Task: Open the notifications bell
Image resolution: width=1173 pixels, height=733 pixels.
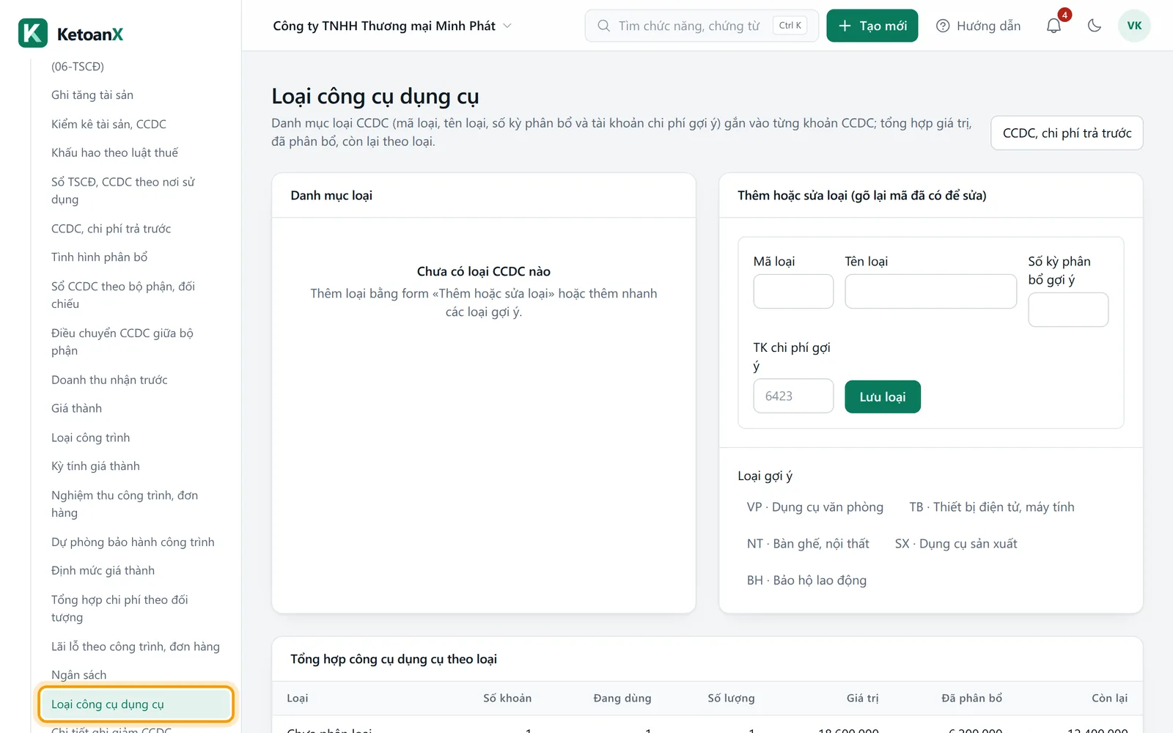Action: [x=1054, y=26]
